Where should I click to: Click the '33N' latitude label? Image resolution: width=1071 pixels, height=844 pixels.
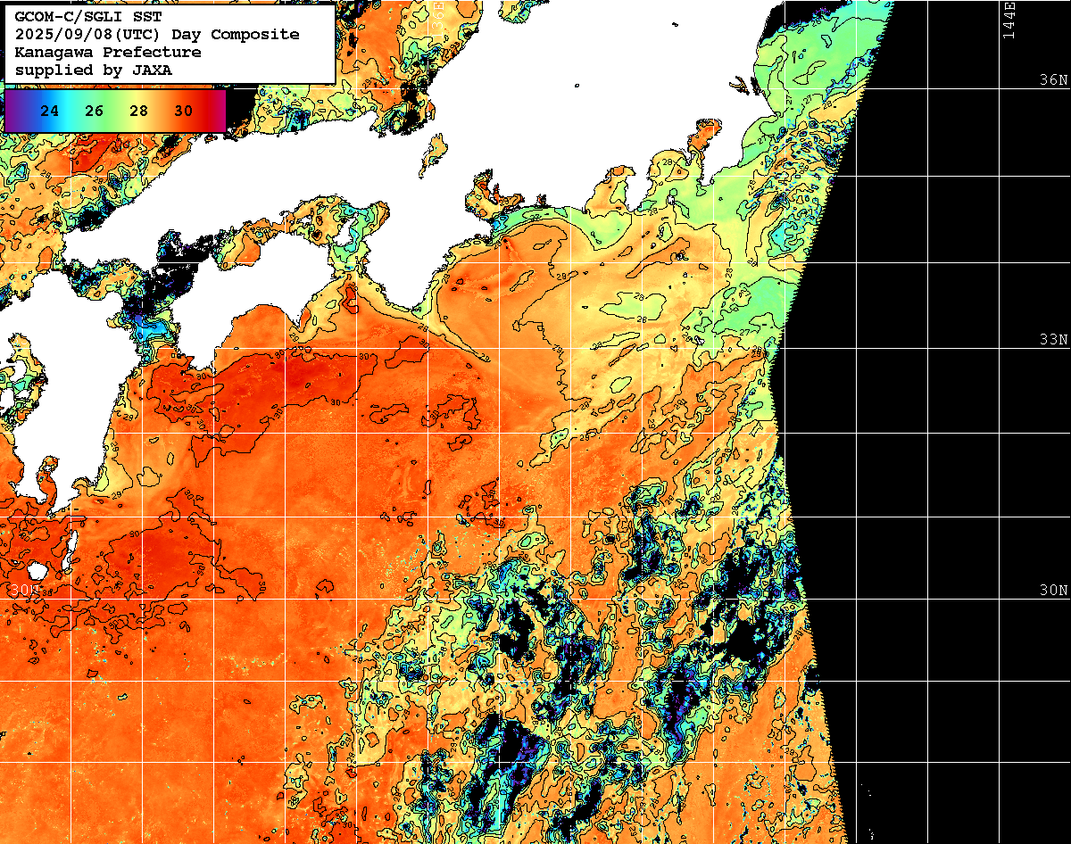1053,340
